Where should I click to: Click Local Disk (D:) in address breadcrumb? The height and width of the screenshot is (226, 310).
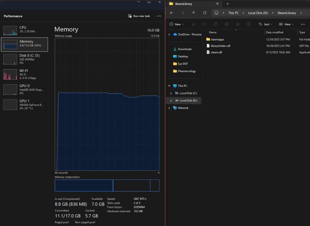point(258,13)
